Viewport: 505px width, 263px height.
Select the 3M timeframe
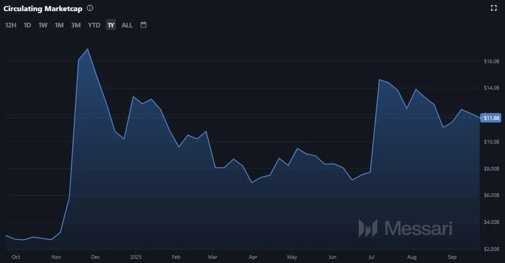(76, 25)
